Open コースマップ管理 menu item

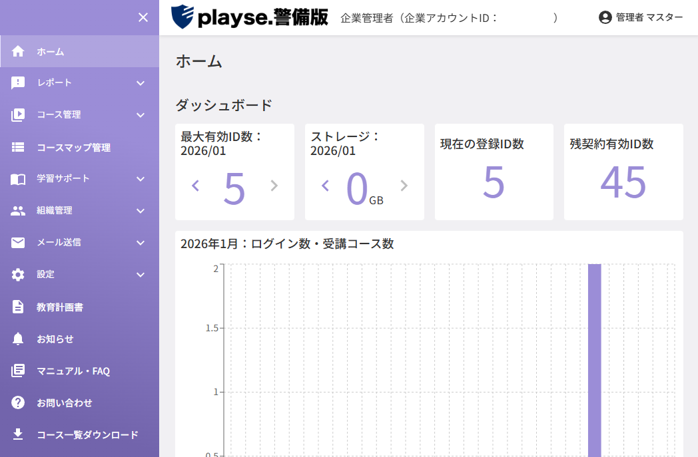coord(80,147)
